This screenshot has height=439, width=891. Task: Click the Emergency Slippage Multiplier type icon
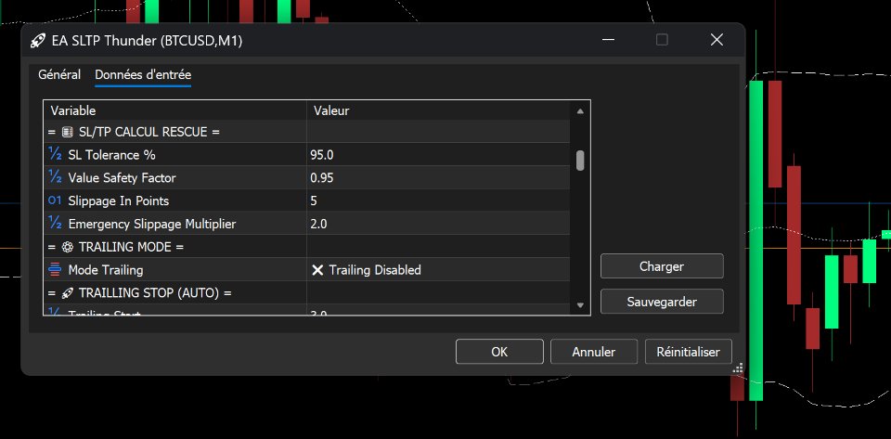tap(55, 224)
